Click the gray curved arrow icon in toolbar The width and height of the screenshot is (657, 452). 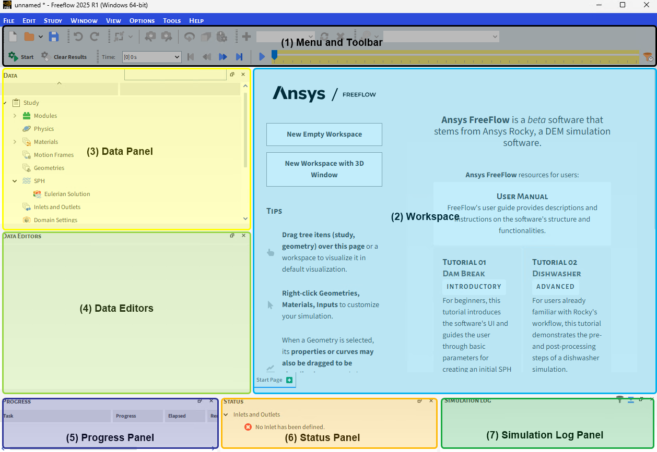[x=190, y=36]
